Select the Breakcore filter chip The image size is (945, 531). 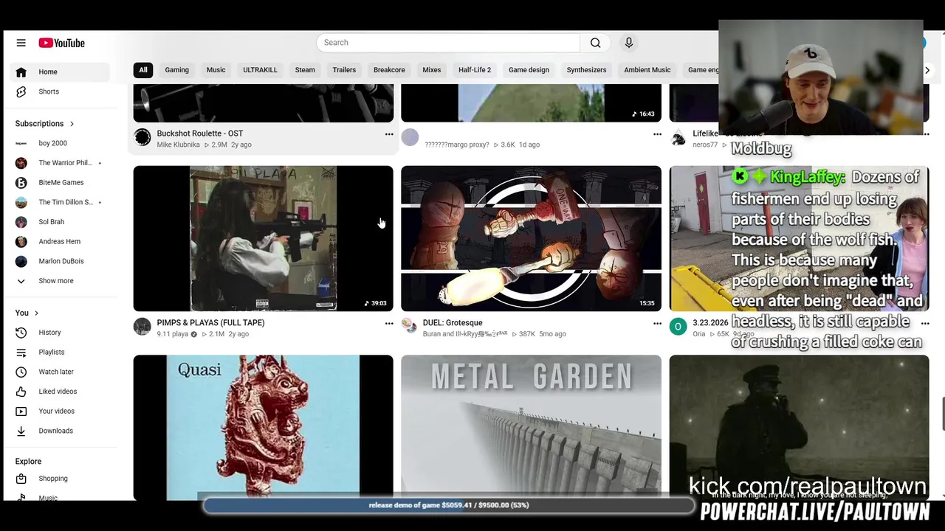[x=389, y=70]
